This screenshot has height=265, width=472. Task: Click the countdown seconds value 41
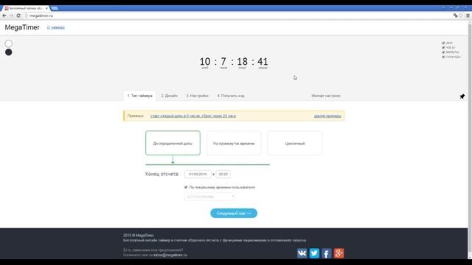pyautogui.click(x=263, y=62)
